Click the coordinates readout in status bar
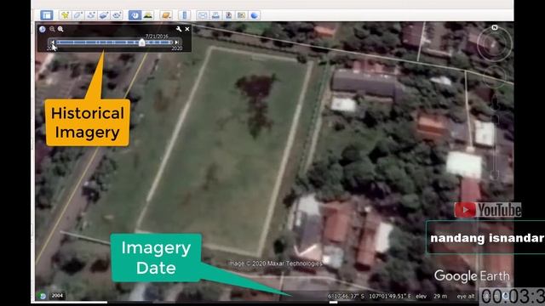This screenshot has width=545, height=306. tap(369, 297)
